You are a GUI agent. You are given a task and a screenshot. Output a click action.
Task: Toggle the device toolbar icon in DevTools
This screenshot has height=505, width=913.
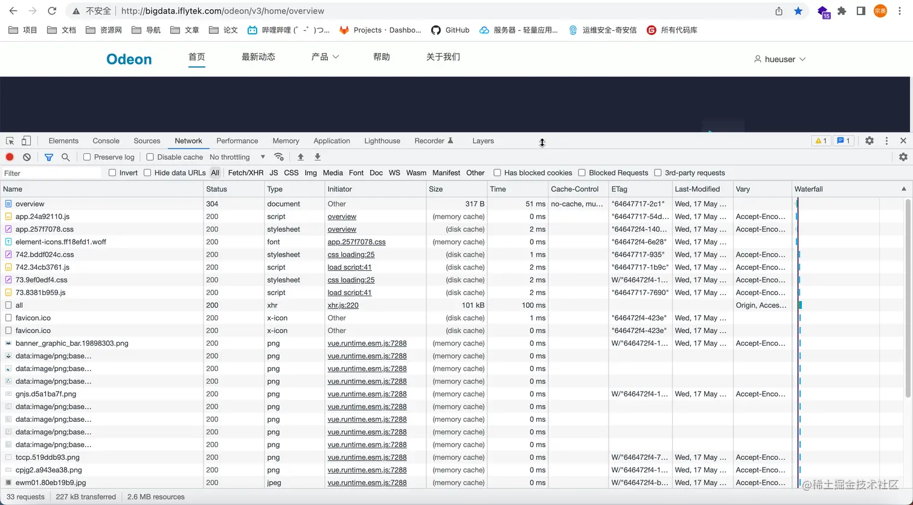26,141
